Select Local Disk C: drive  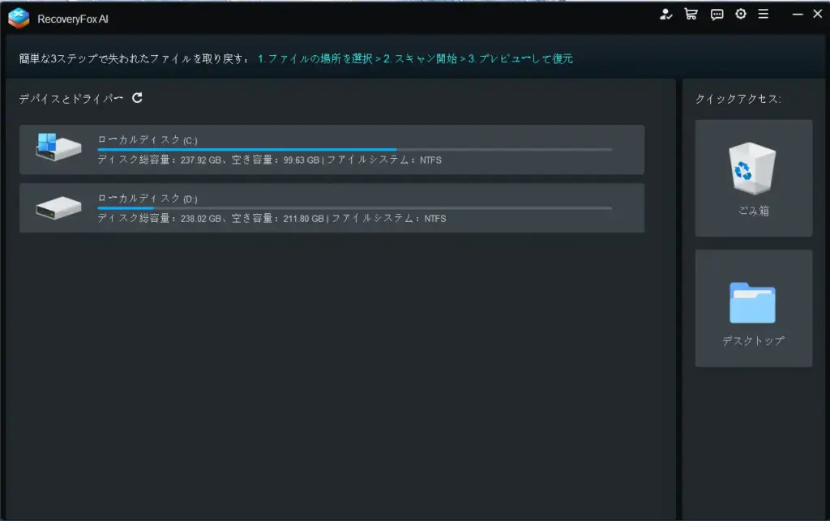pyautogui.click(x=324, y=149)
